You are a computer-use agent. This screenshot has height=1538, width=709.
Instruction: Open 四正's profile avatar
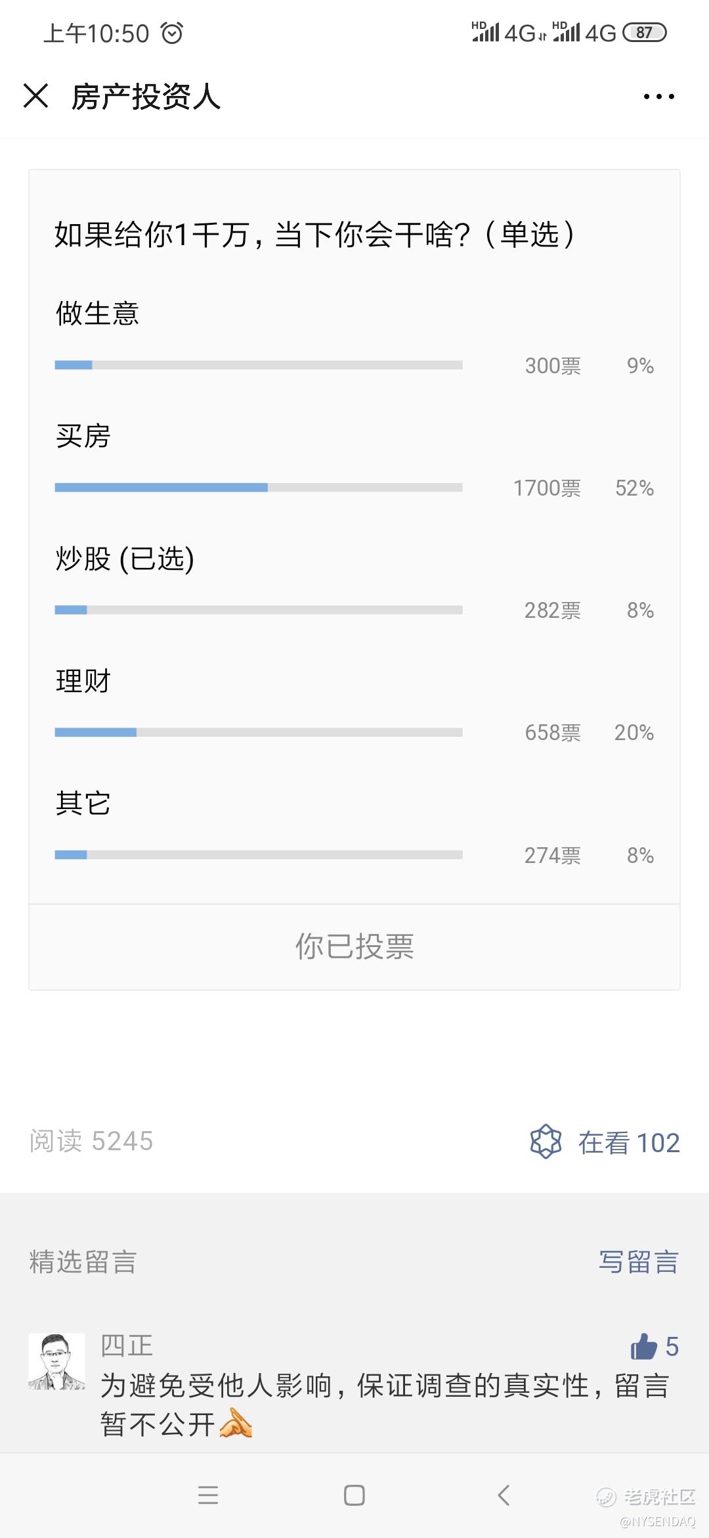click(x=56, y=1361)
